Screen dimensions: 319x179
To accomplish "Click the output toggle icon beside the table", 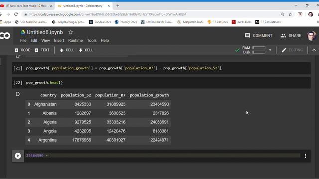I will tap(18, 94).
